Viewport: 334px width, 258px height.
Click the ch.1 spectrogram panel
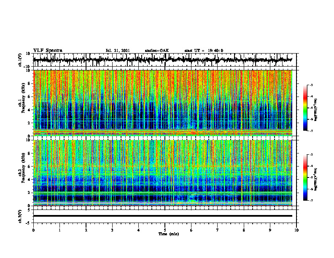[162, 103]
